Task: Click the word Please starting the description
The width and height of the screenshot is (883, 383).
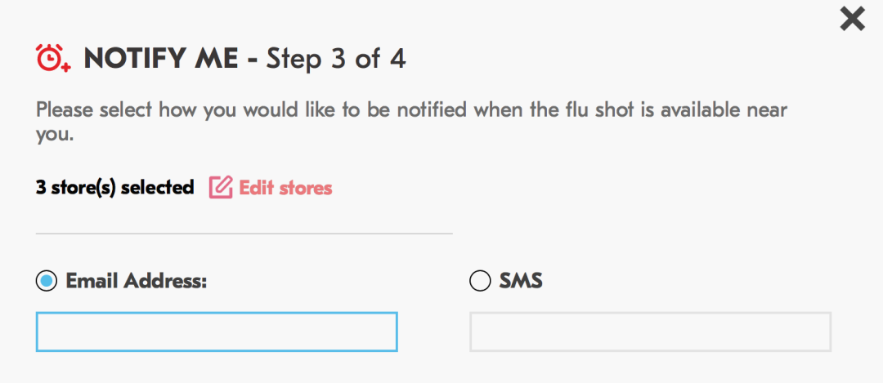Action: tap(65, 109)
